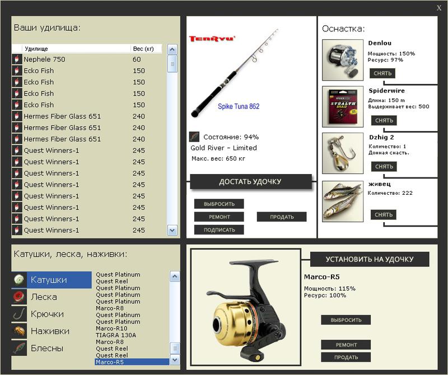The image size is (448, 375).
Task: Click the Удилище column header
Action: [76, 49]
